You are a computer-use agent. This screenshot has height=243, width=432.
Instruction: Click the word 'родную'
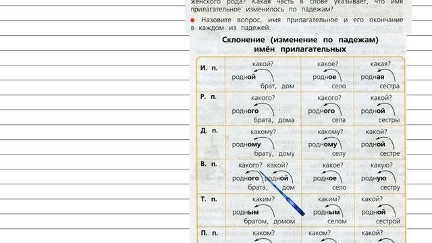373,178
